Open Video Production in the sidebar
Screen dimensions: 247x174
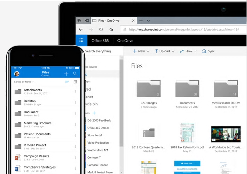[x=98, y=143]
